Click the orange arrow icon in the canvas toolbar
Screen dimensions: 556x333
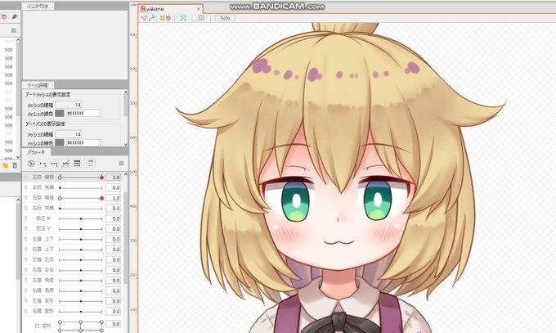point(144,18)
